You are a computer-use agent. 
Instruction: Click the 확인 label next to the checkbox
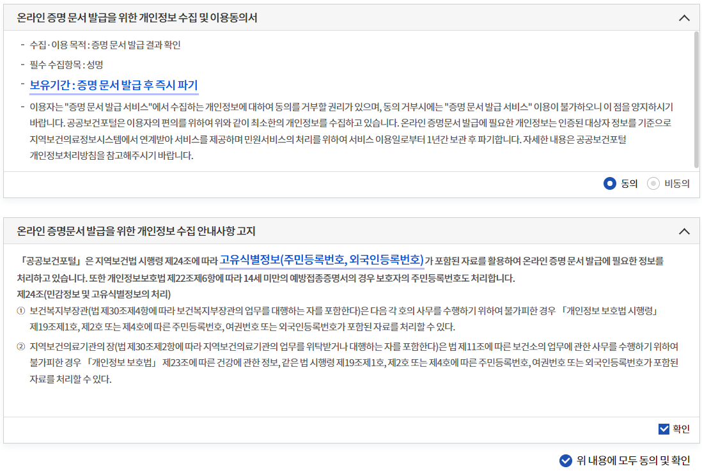click(680, 429)
